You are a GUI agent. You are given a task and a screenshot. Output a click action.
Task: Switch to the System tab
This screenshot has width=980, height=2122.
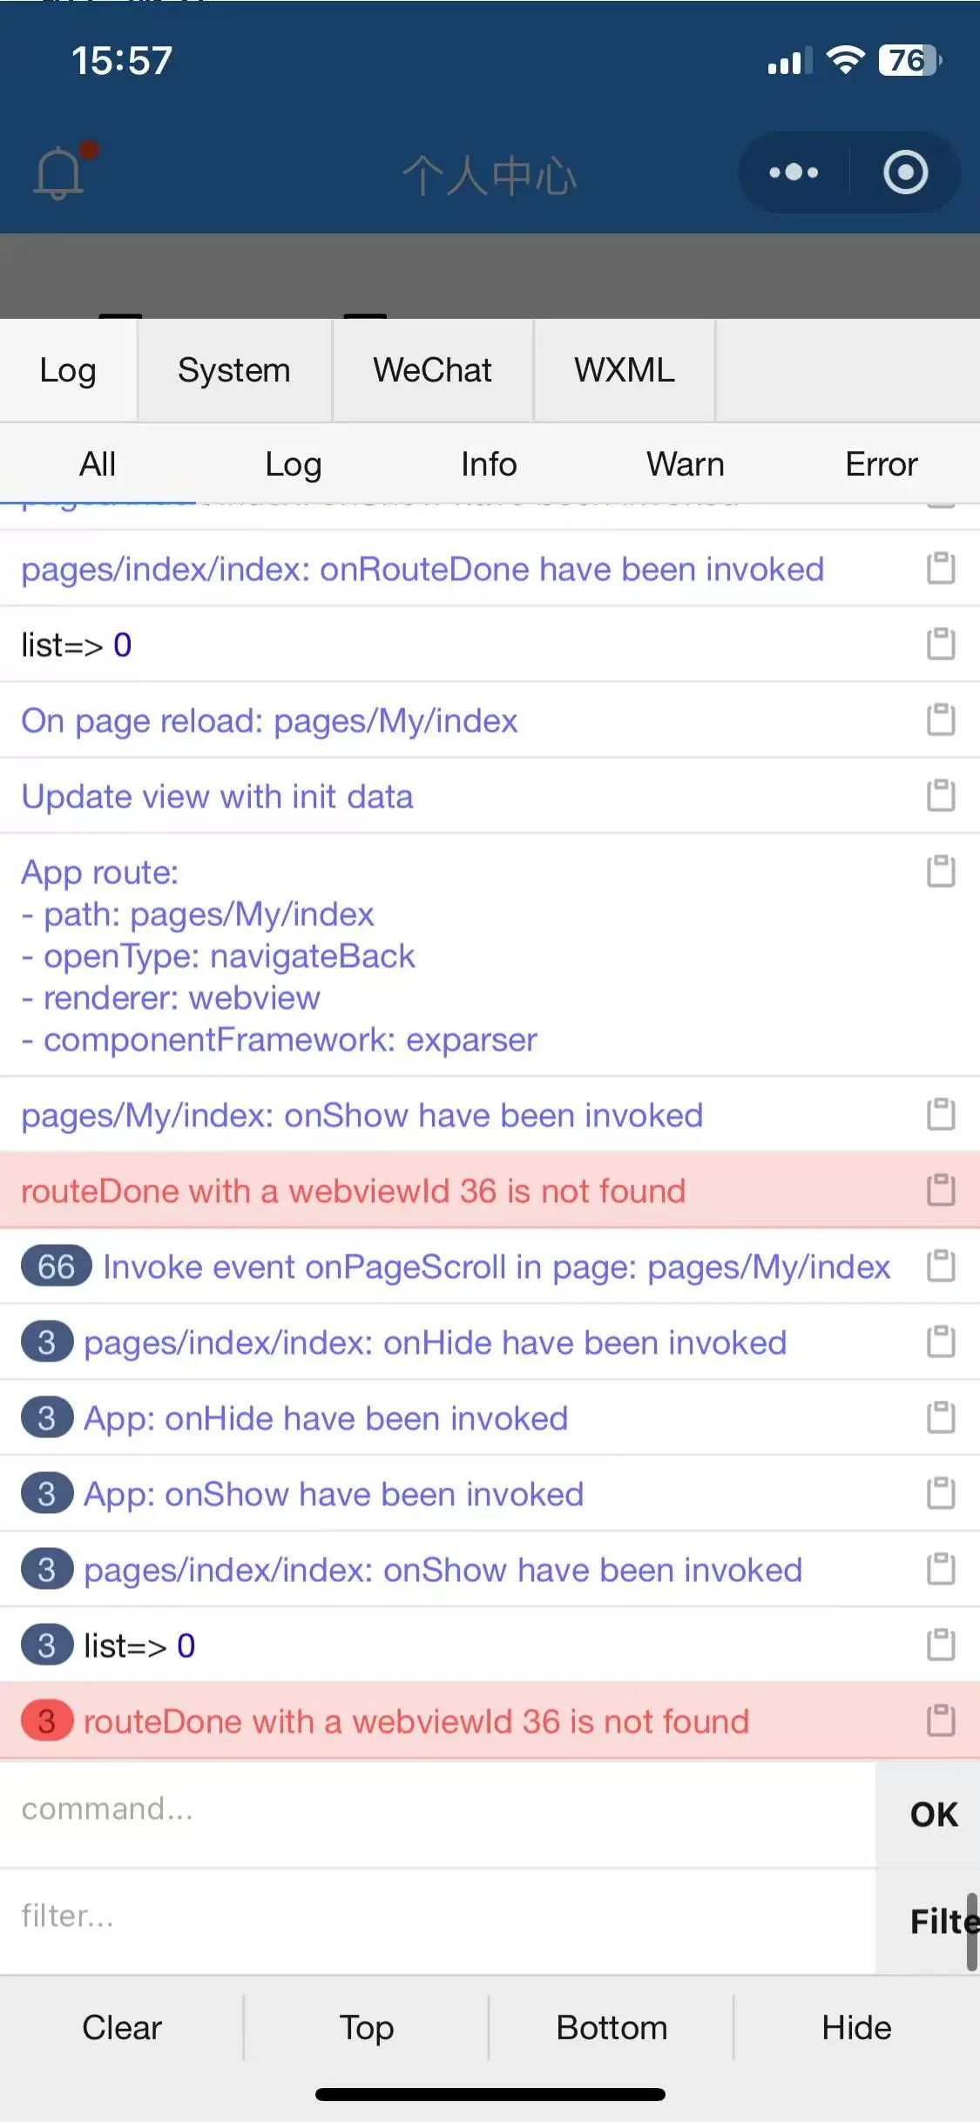click(234, 370)
